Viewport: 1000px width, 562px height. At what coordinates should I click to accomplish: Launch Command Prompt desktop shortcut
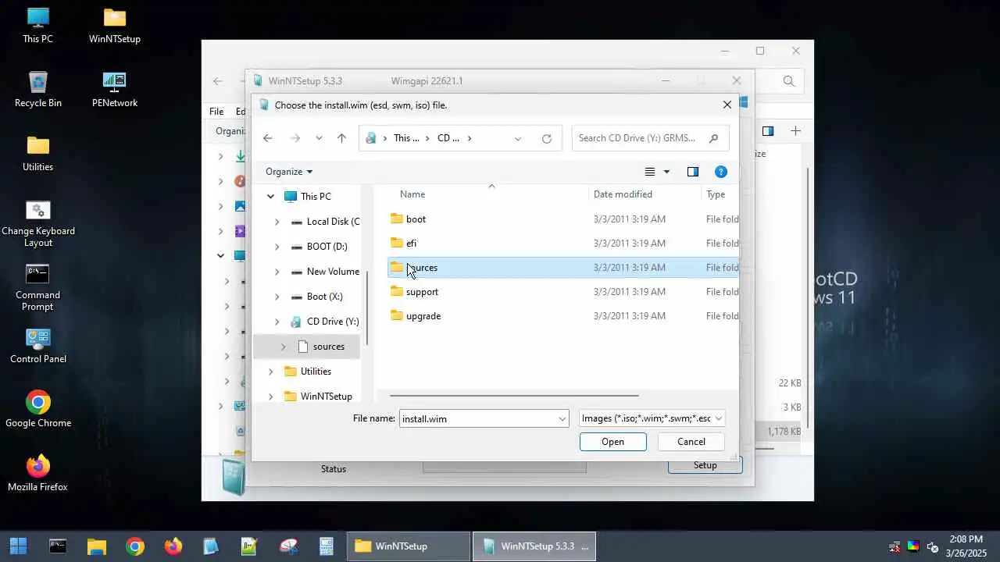pyautogui.click(x=37, y=287)
